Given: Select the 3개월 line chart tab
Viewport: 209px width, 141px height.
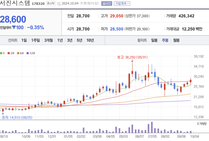Looking at the screenshot, I should 48,40.
